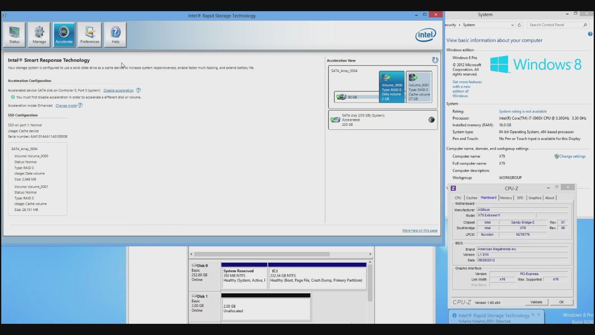Click help icon beside Disable acceleration
This screenshot has height=335, width=595.
click(x=138, y=90)
